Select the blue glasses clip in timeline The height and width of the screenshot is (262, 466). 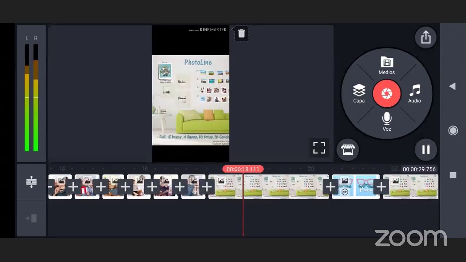(356, 187)
